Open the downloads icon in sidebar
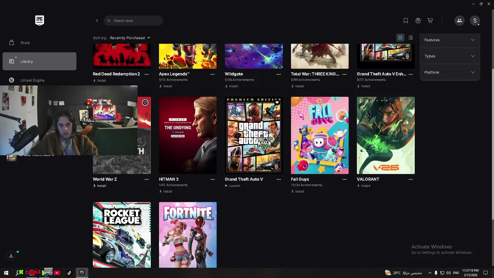 (11, 255)
